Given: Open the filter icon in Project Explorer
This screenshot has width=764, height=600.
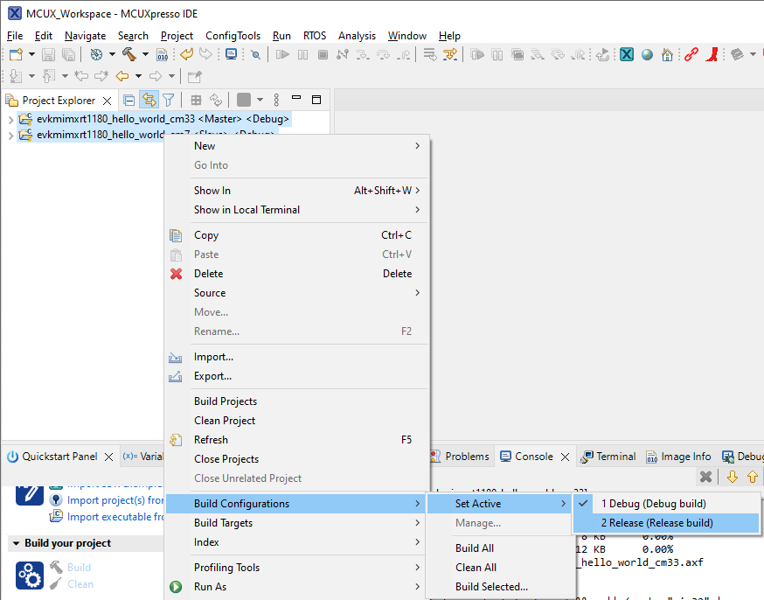Looking at the screenshot, I should (x=169, y=101).
